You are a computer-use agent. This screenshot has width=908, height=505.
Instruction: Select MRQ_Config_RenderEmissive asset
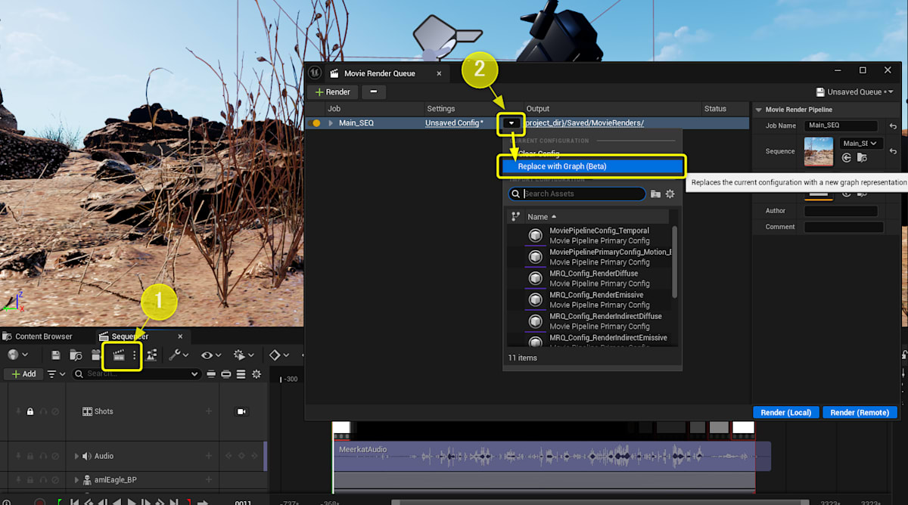(589, 299)
